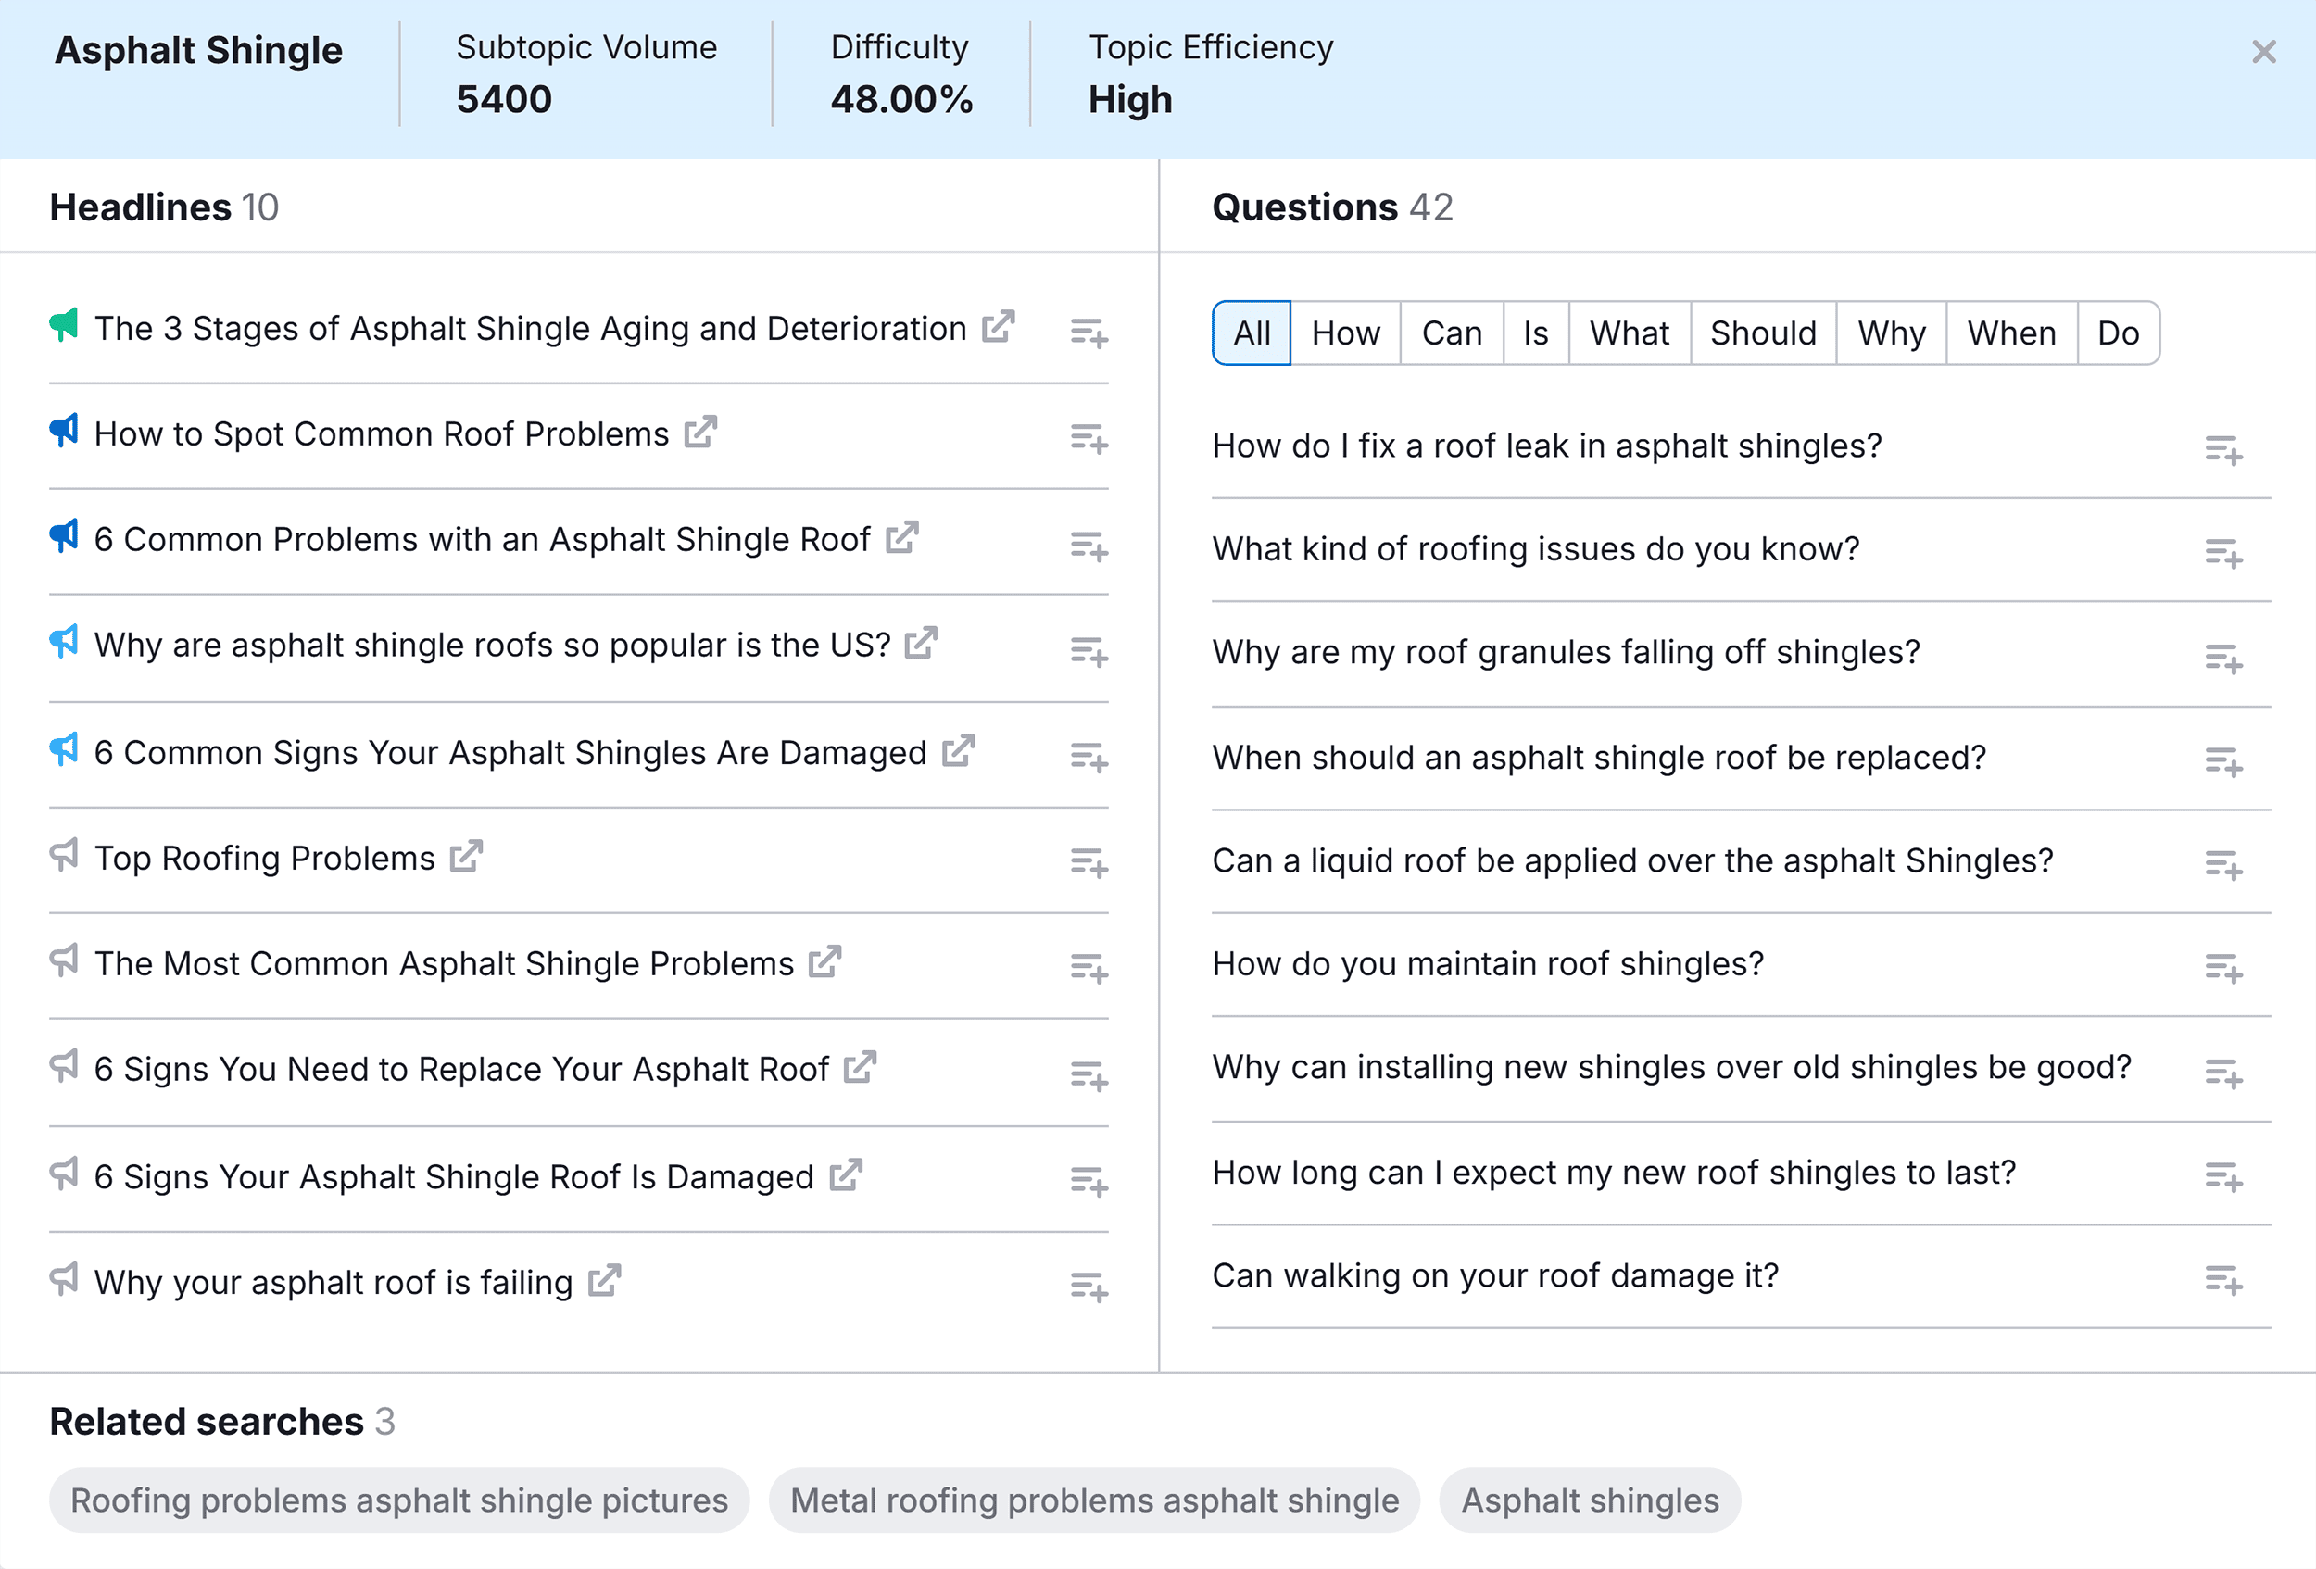Select the How question filter
Viewport: 2316px width, 1569px height.
[x=1345, y=333]
